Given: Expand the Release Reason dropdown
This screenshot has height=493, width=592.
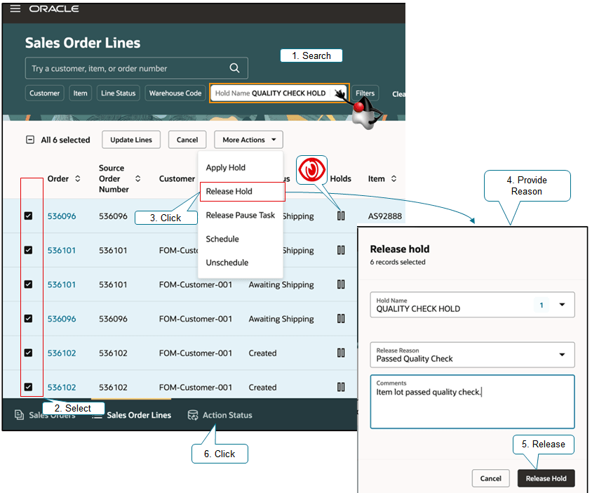Looking at the screenshot, I should [x=562, y=355].
